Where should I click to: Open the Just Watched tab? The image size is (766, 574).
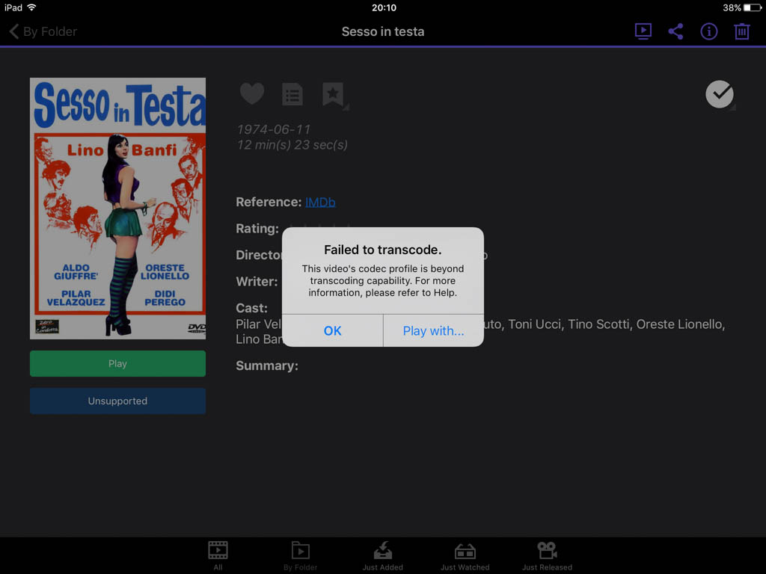(x=465, y=555)
